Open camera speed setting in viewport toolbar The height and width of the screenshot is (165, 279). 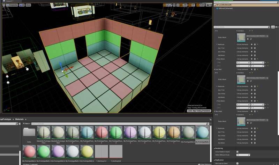[x=208, y=5]
